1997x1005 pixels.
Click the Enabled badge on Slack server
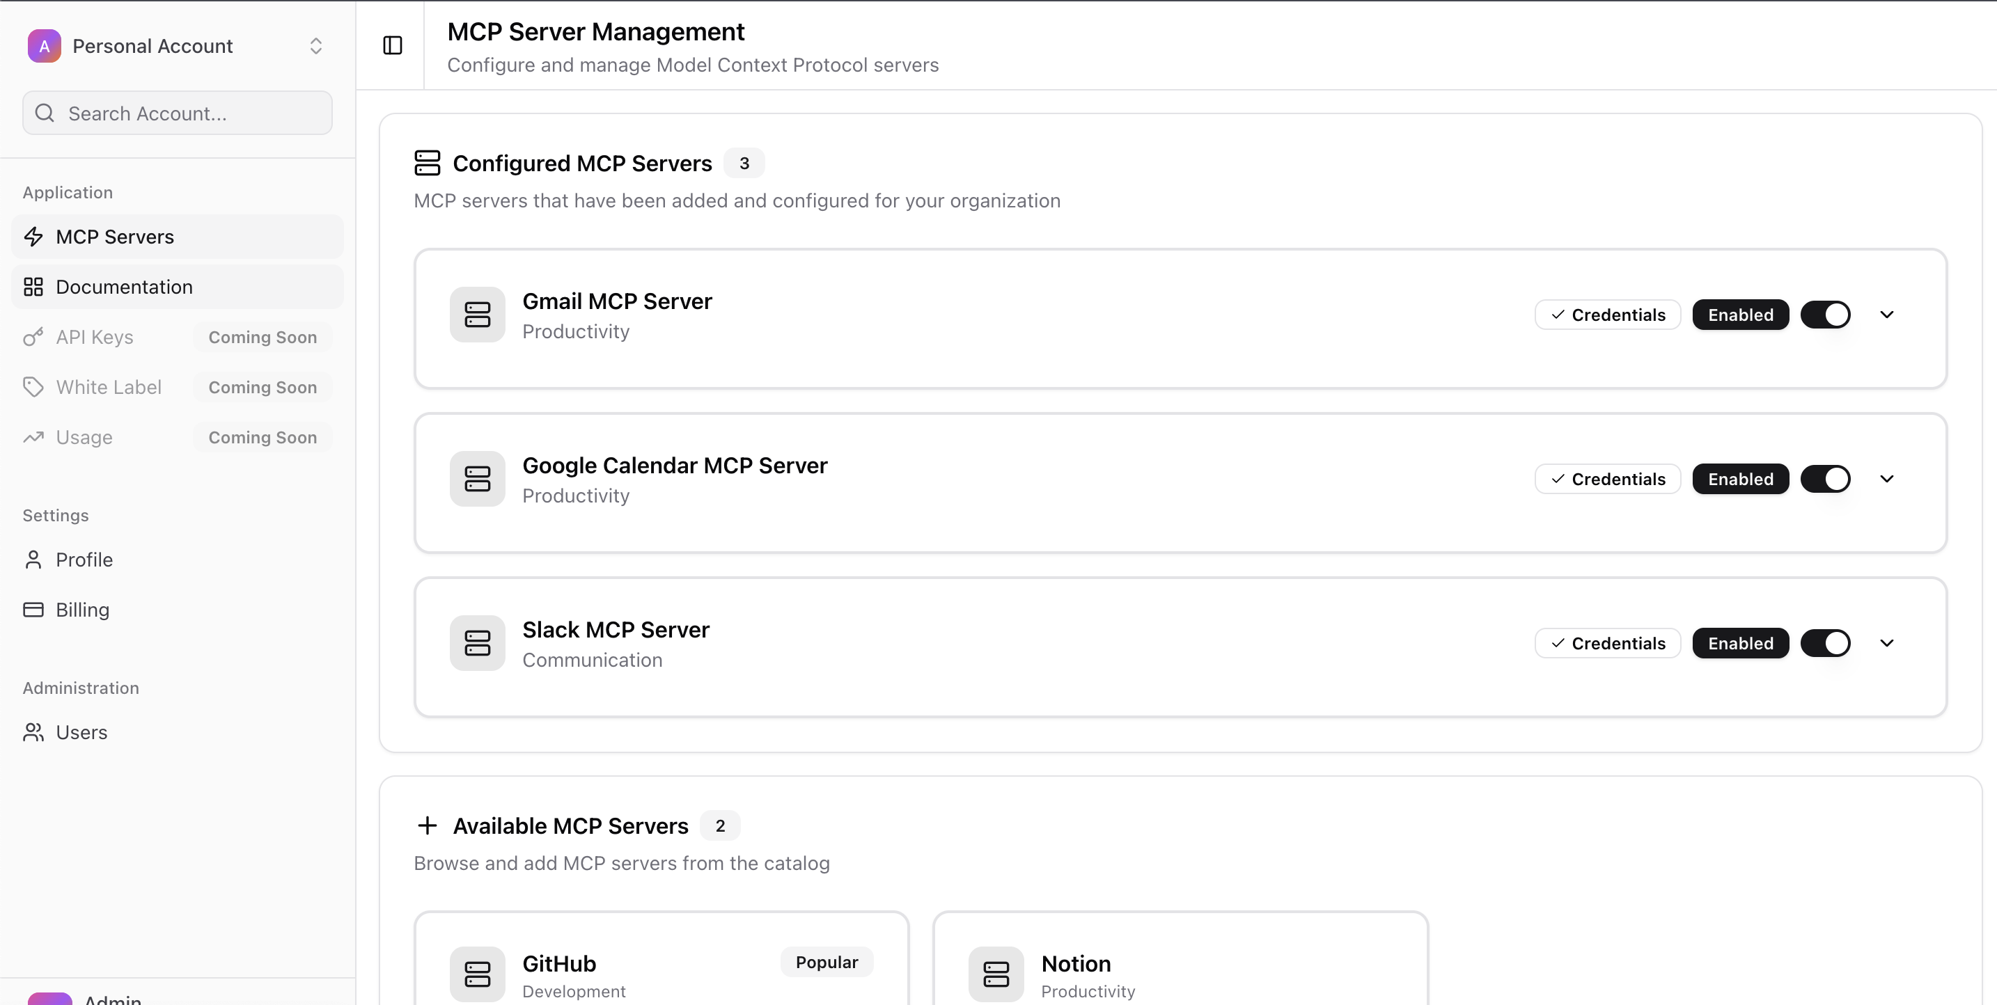[x=1739, y=643]
